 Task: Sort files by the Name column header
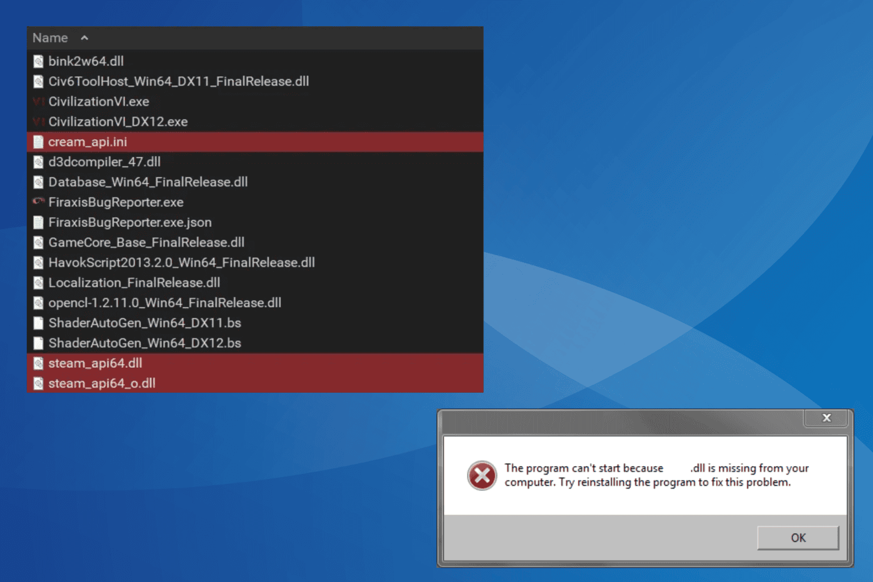[x=50, y=38]
